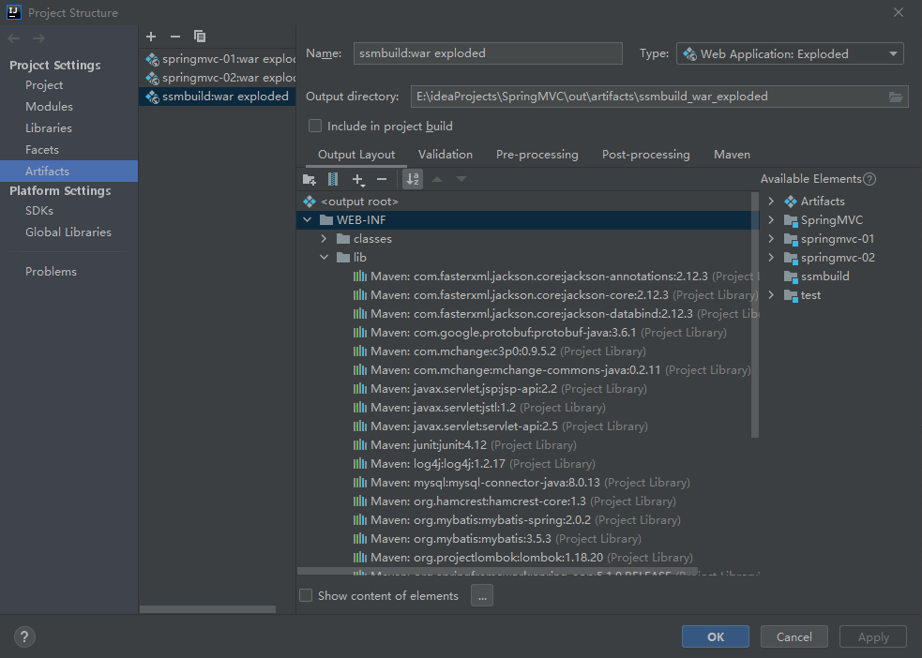Click the lib folder icon
The image size is (922, 658).
pos(343,258)
